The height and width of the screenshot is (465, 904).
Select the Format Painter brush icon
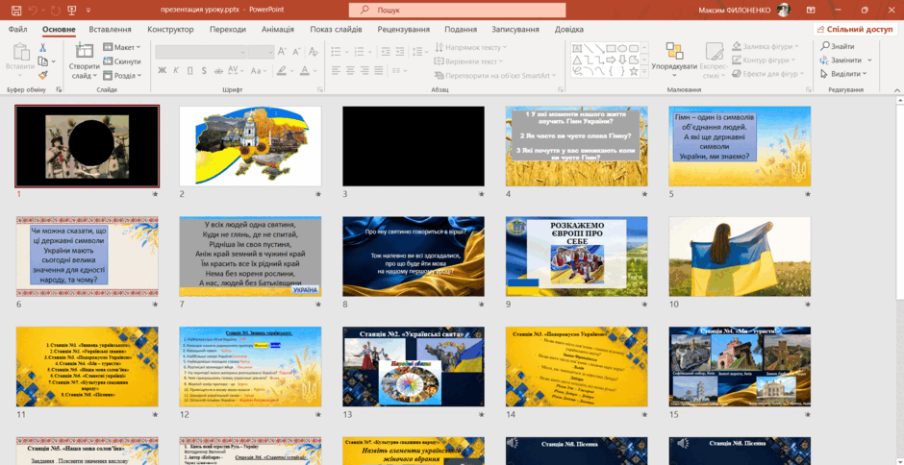coord(42,75)
